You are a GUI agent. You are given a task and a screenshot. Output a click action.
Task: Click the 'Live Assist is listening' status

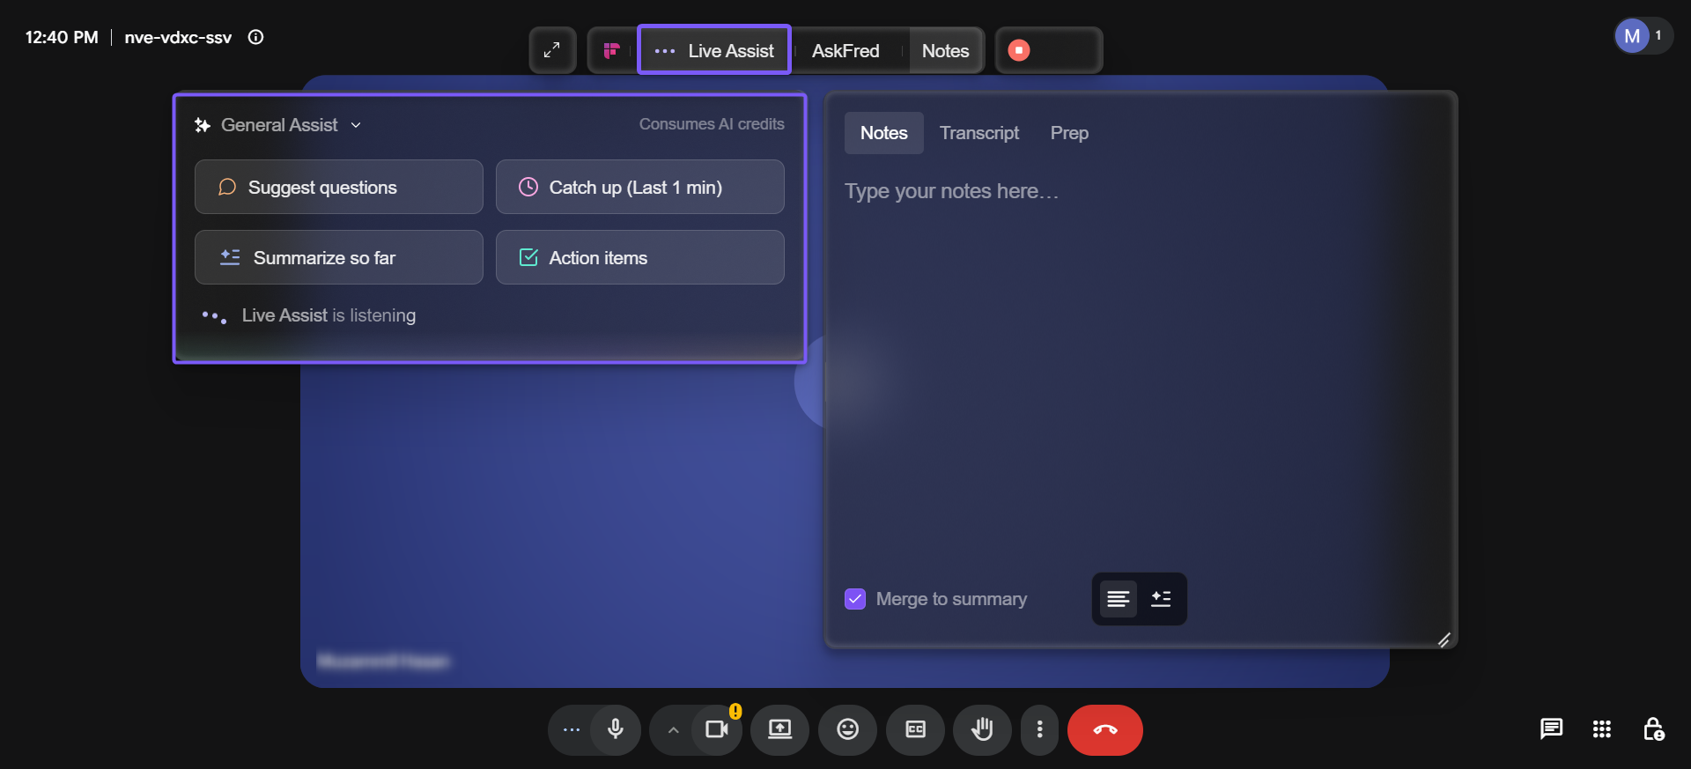point(329,315)
